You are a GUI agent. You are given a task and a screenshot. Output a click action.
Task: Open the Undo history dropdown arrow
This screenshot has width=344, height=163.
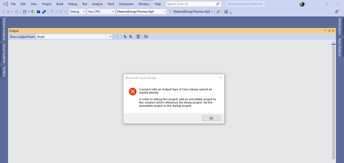point(56,12)
